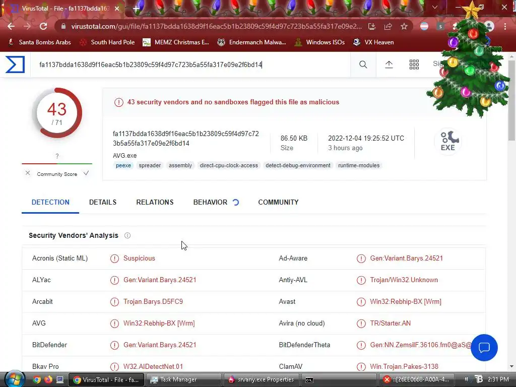Switch to Task Manager on the taskbar
Screen dimensions: 516x387
[183, 379]
